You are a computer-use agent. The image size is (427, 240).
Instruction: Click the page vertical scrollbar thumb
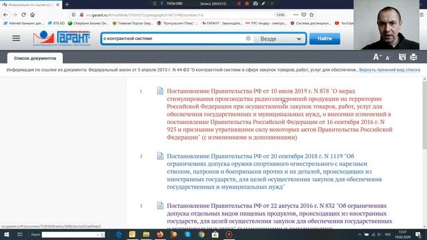[424, 115]
